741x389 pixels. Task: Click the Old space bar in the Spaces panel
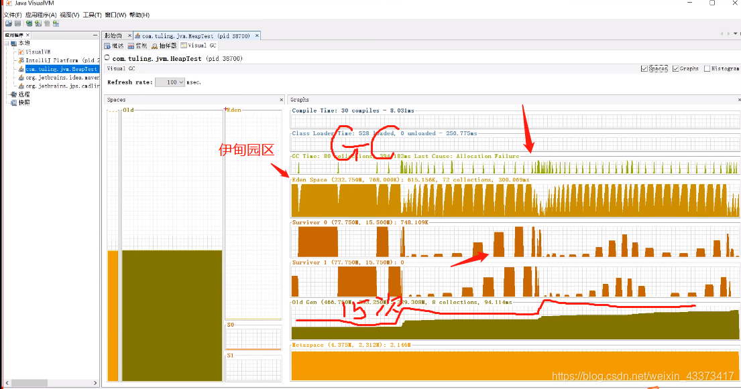pos(172,315)
